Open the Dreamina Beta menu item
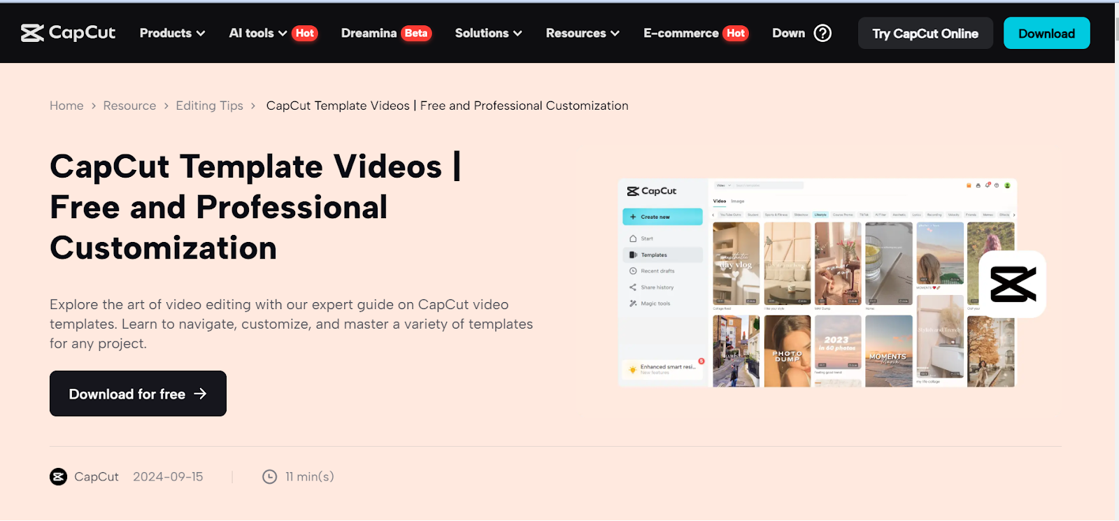This screenshot has width=1119, height=521. tap(386, 33)
